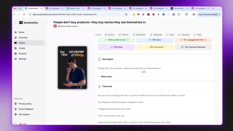Click the outlier score info icon
This screenshot has height=131, width=233.
tap(127, 40)
